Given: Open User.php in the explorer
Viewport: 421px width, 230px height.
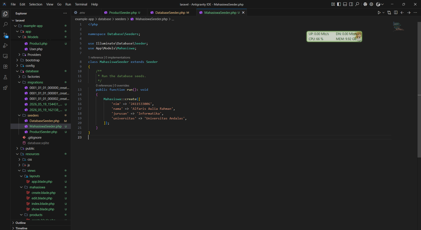Looking at the screenshot, I should coord(36,49).
